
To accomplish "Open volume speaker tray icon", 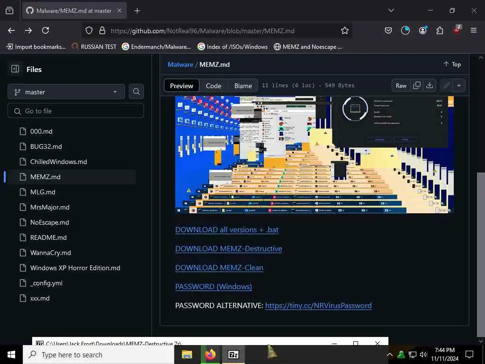I will coord(423,355).
